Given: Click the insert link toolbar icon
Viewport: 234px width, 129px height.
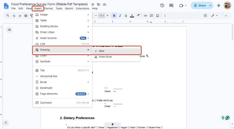Looking at the screenshot, I should [145, 16].
